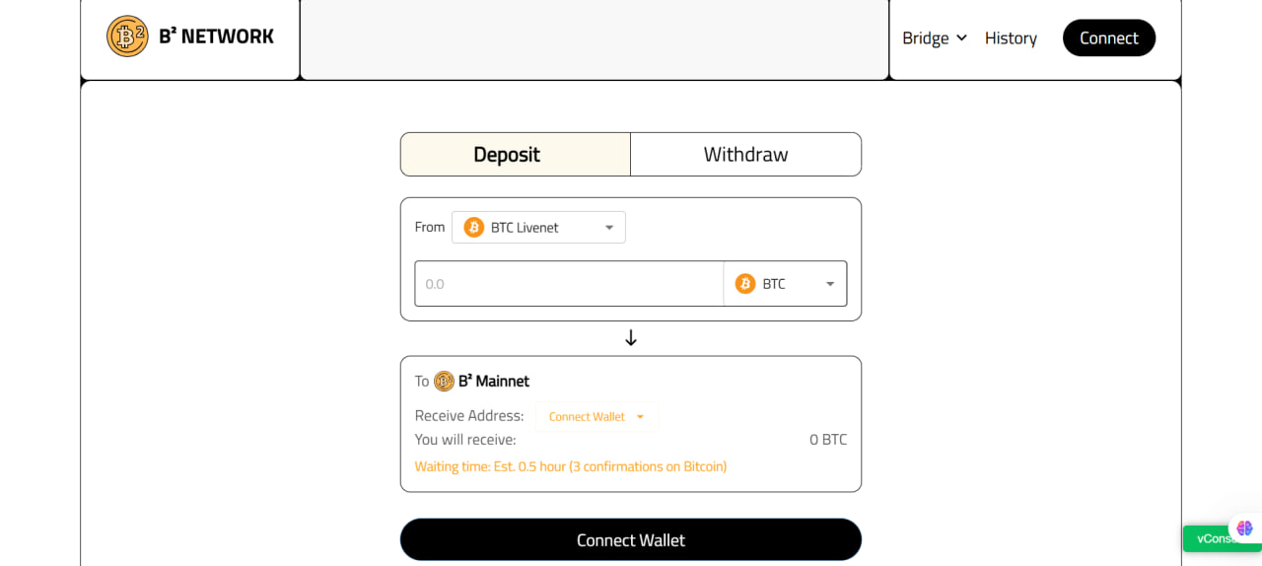The width and height of the screenshot is (1262, 566).
Task: Click the Bitcoin icon in the token selector
Action: [x=745, y=284]
